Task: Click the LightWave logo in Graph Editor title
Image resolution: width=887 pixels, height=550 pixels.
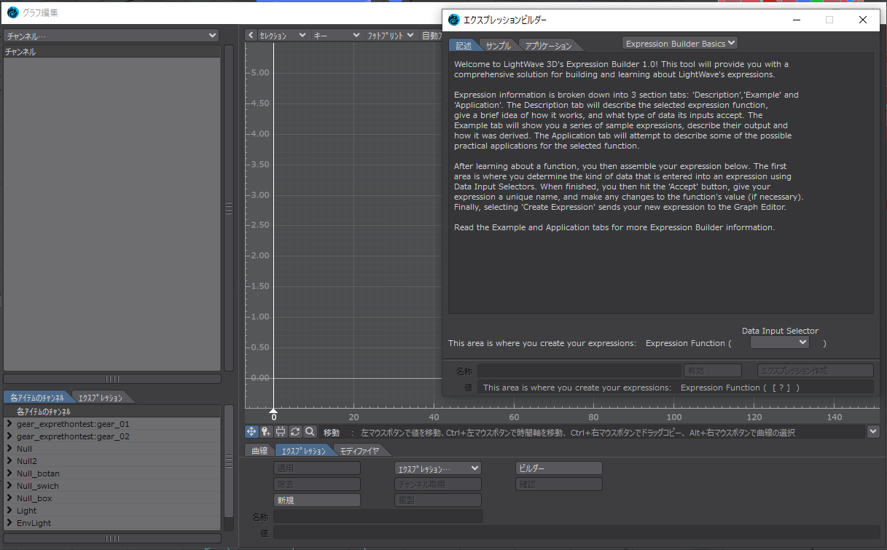Action: [12, 12]
